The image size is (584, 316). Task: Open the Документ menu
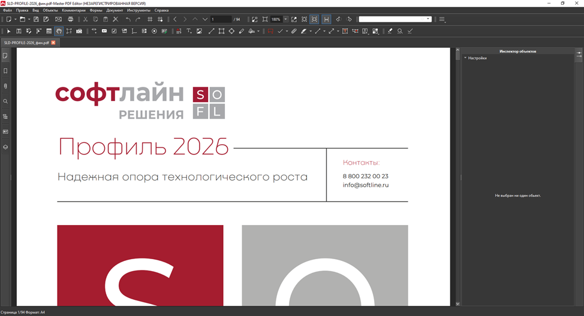(115, 10)
